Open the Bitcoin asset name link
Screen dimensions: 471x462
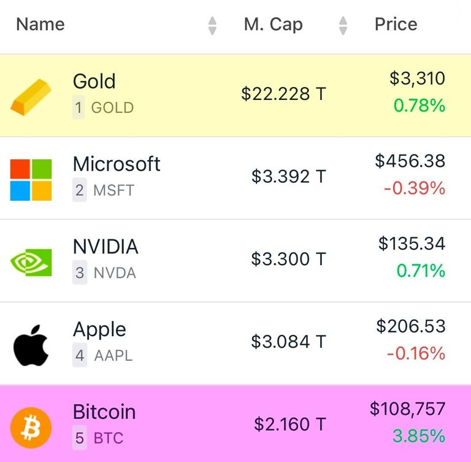click(x=104, y=412)
